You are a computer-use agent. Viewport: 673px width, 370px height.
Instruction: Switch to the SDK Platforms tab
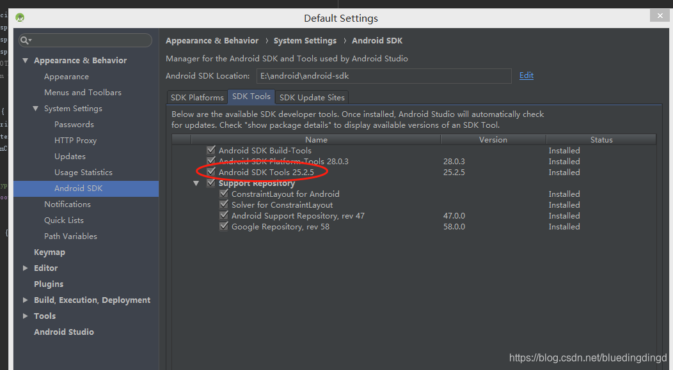[x=197, y=97]
